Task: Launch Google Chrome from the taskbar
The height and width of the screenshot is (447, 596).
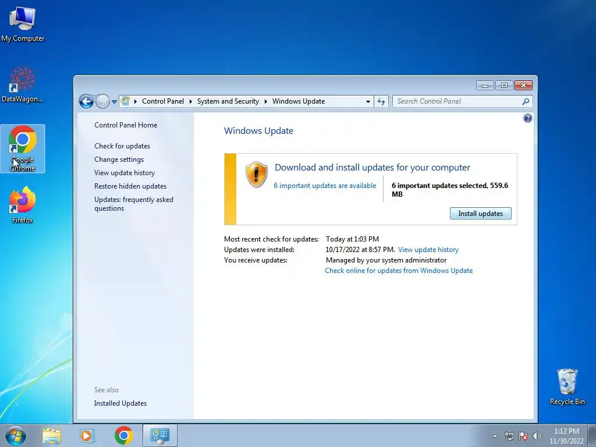Action: coord(124,435)
